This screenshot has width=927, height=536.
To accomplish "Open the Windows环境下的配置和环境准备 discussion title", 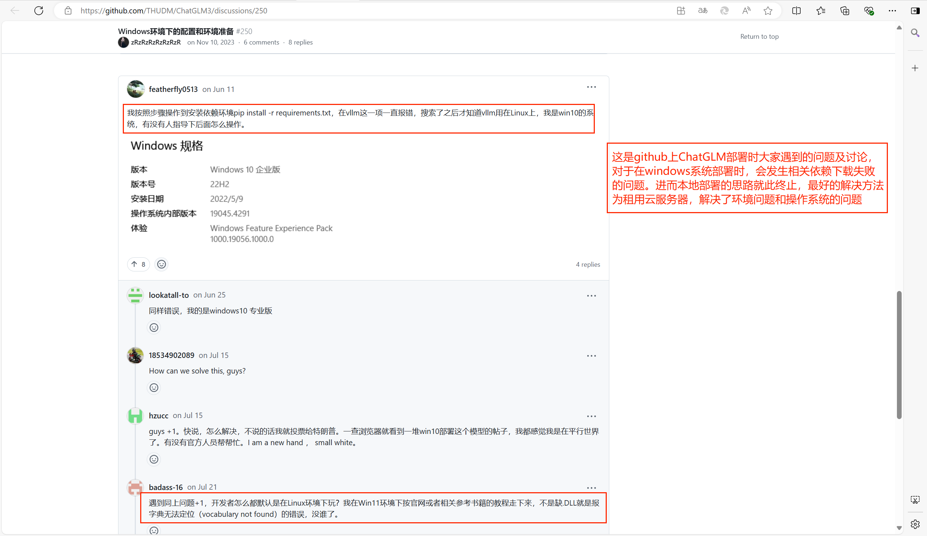I will (176, 31).
